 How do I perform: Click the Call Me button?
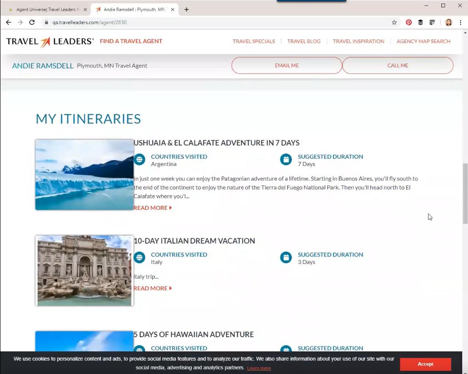pyautogui.click(x=397, y=65)
